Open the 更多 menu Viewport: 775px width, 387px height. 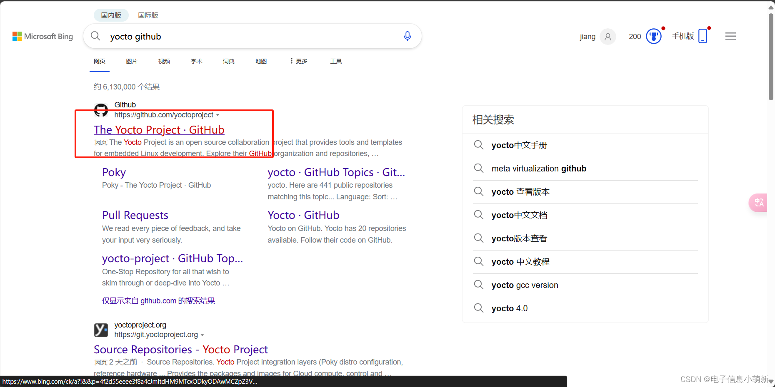[x=299, y=61]
